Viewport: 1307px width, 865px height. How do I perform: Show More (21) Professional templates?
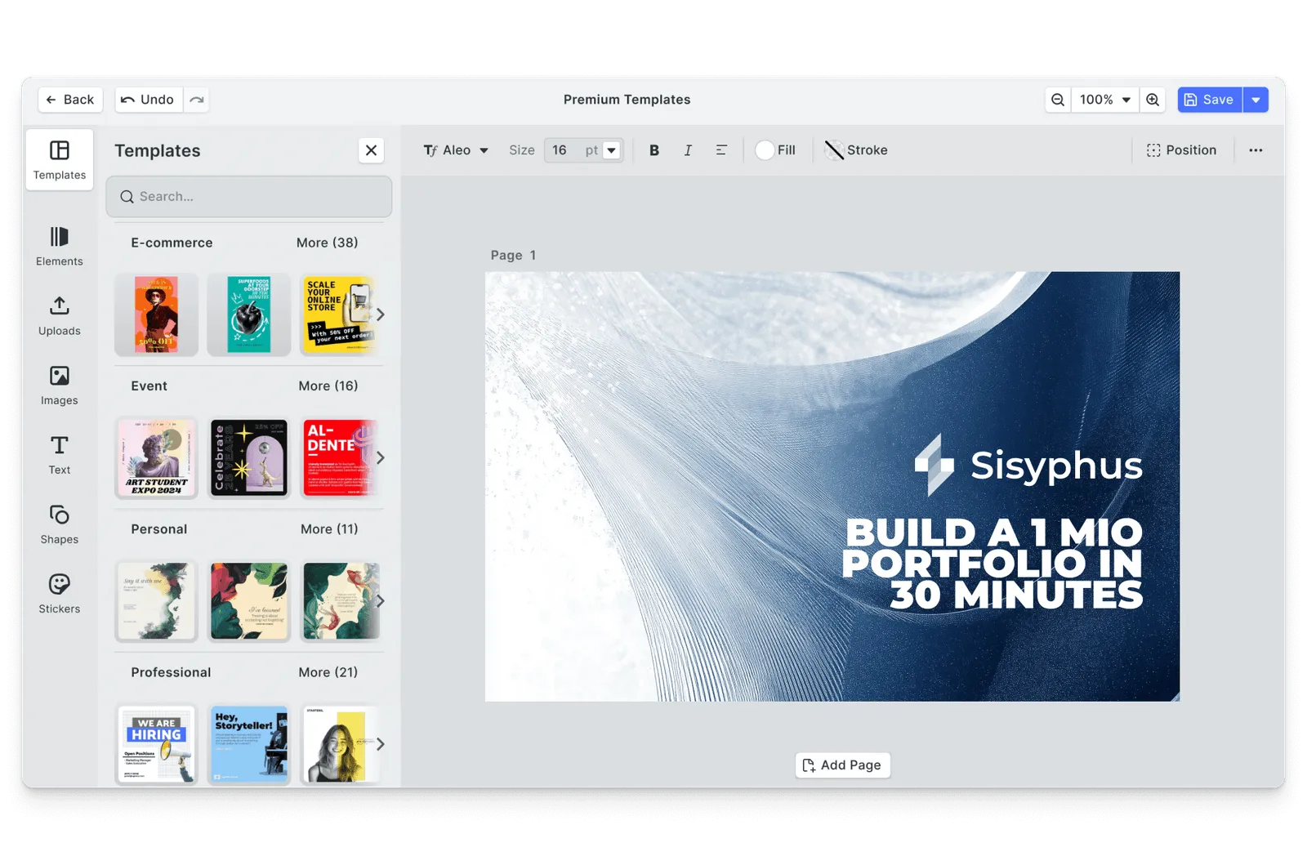point(328,672)
